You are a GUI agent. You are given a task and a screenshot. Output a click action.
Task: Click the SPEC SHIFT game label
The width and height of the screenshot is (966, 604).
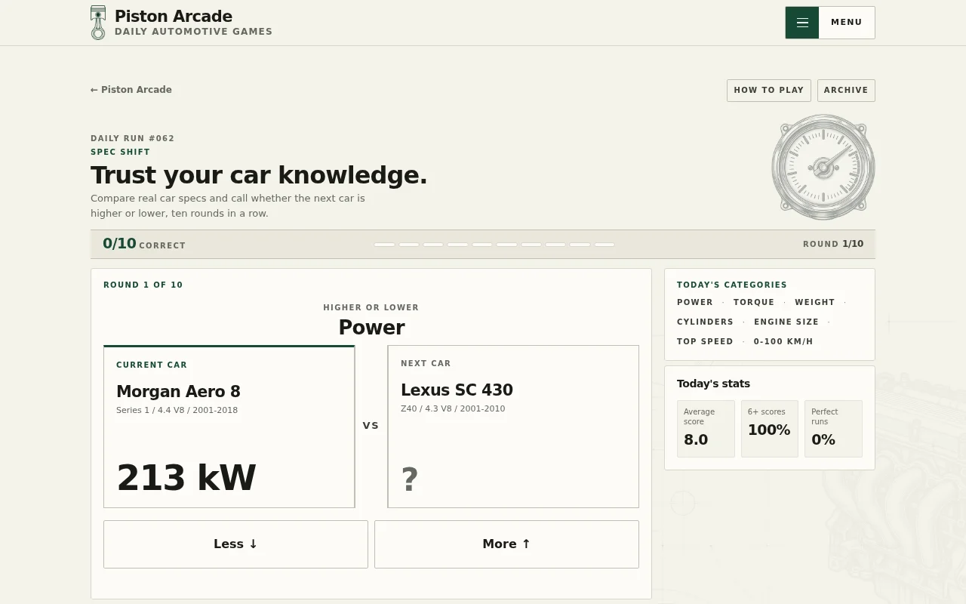(x=120, y=152)
